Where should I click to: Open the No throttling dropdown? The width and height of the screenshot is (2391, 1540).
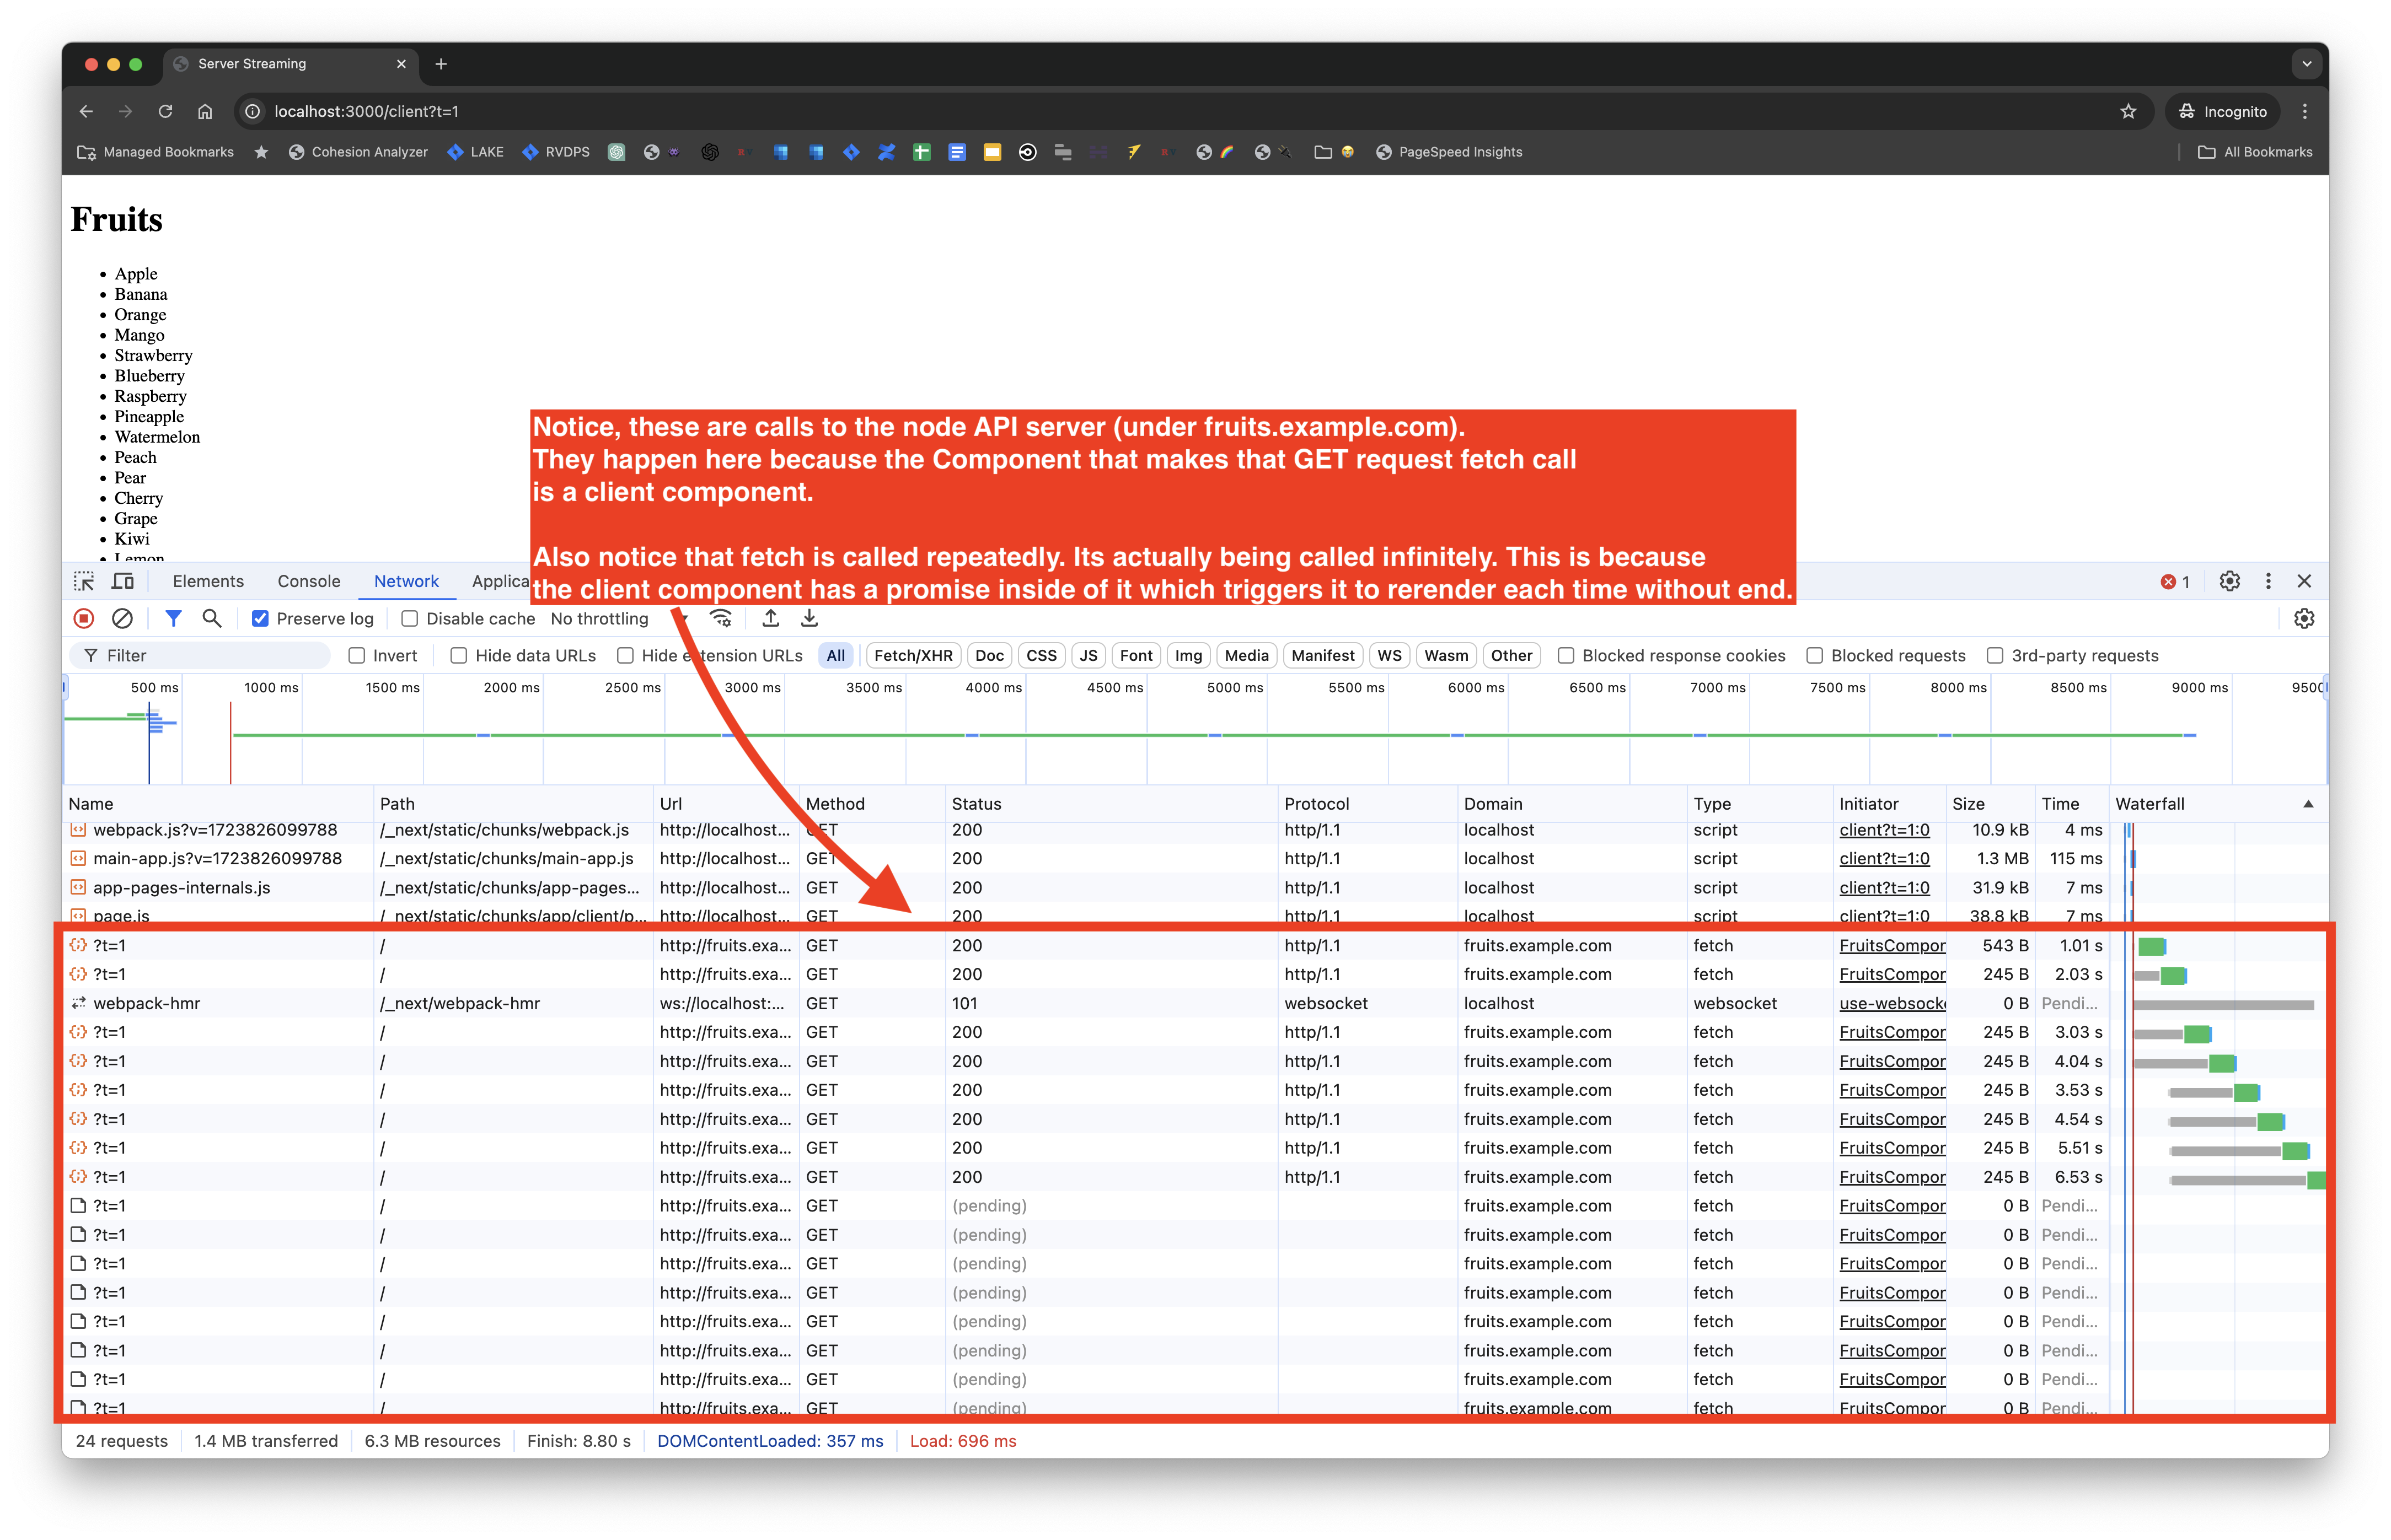point(601,619)
